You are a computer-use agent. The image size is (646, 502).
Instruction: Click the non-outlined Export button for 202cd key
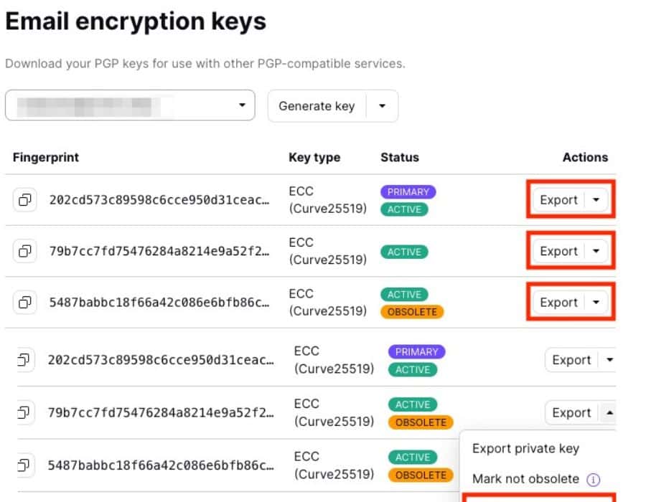click(x=571, y=360)
